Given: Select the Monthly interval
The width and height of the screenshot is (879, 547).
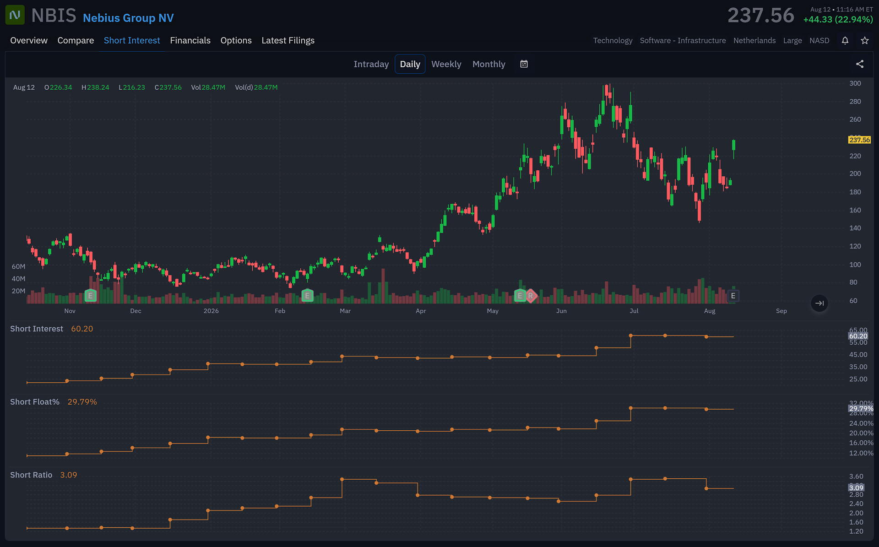Looking at the screenshot, I should 488,64.
